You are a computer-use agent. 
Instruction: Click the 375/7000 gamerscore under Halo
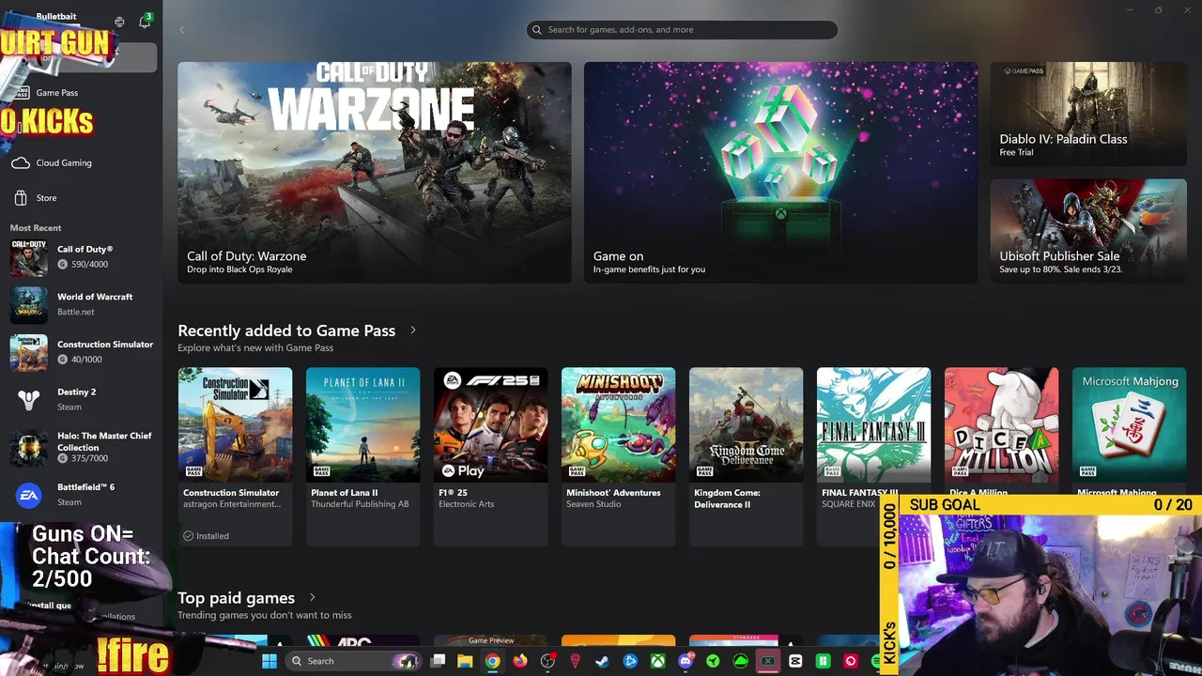click(x=83, y=458)
